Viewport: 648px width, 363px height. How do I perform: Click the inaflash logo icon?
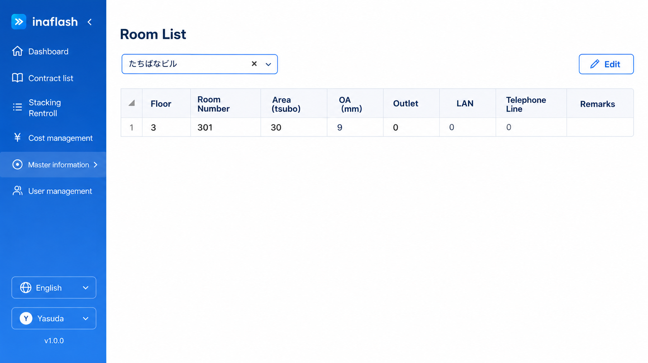pyautogui.click(x=19, y=22)
